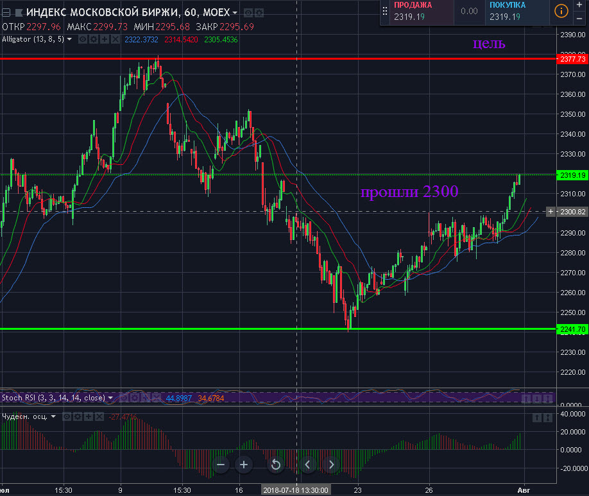Click the 2390.00 level on the price scale

tap(573, 35)
